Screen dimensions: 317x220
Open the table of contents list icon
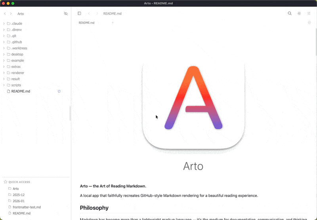[x=309, y=14]
